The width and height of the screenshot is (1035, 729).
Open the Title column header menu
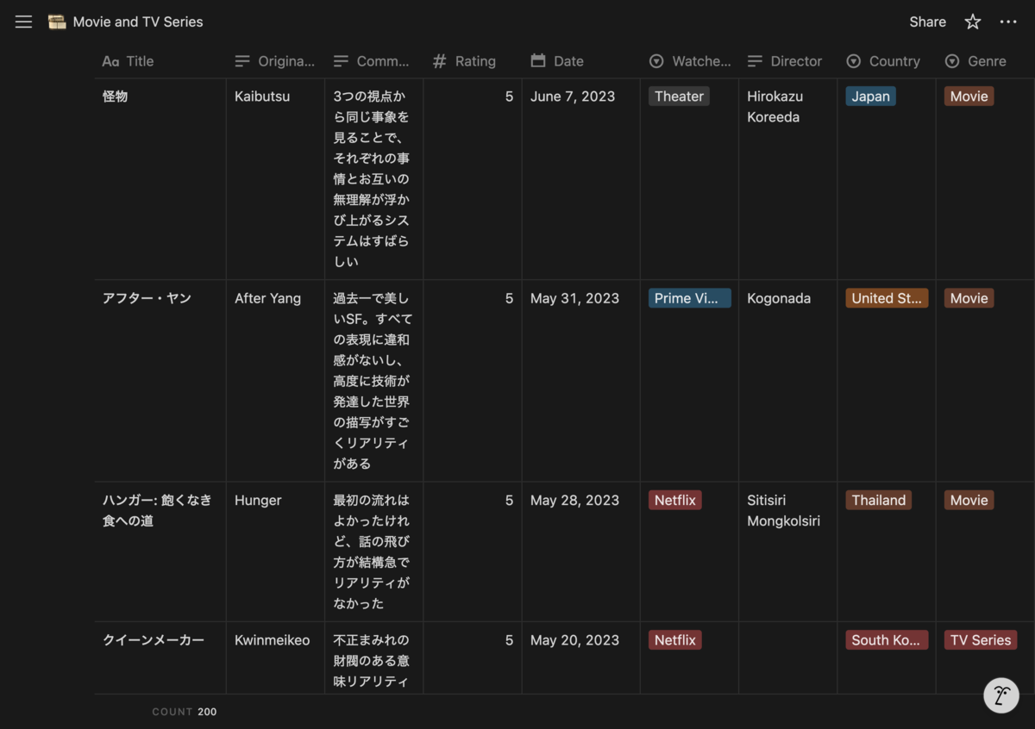click(160, 61)
